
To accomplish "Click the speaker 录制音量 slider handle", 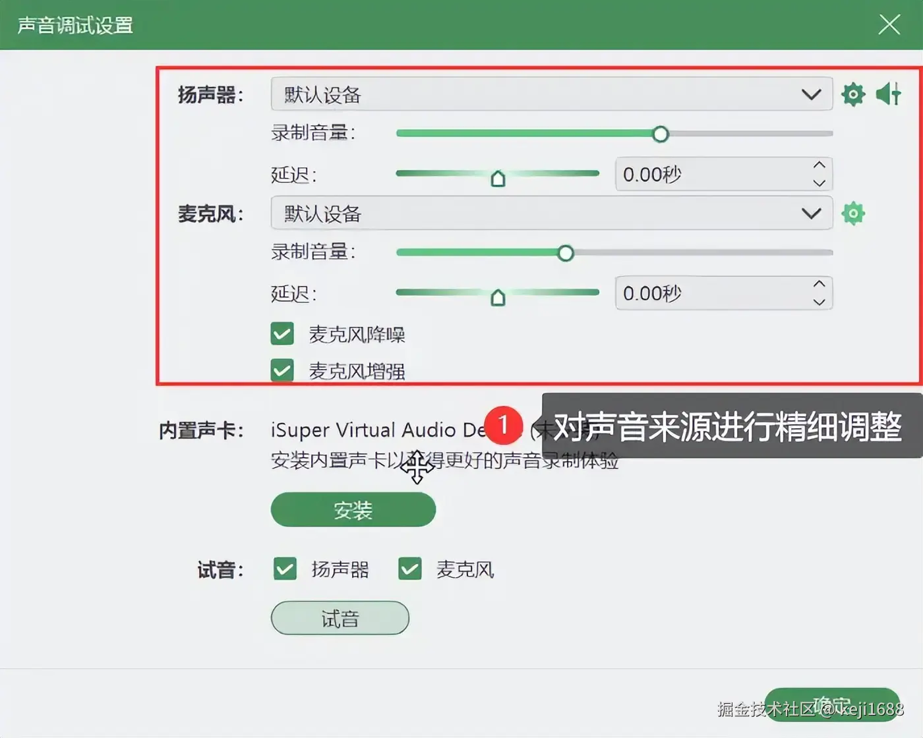I will (661, 134).
